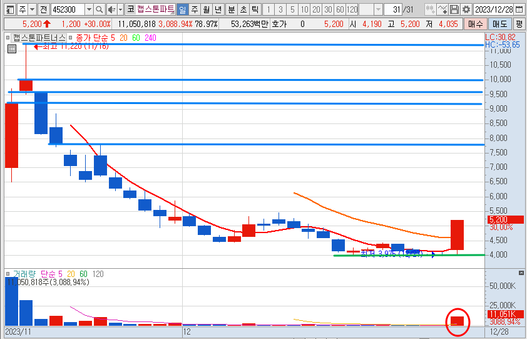The image size is (527, 339).
Task: Click the 매수 buy button
Action: click(475, 24)
